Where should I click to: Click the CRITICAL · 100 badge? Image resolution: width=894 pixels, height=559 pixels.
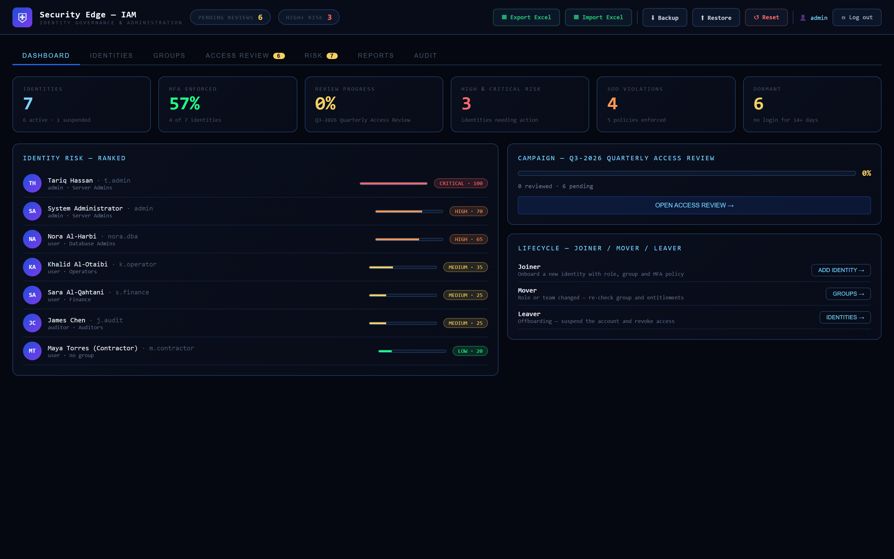tap(461, 183)
